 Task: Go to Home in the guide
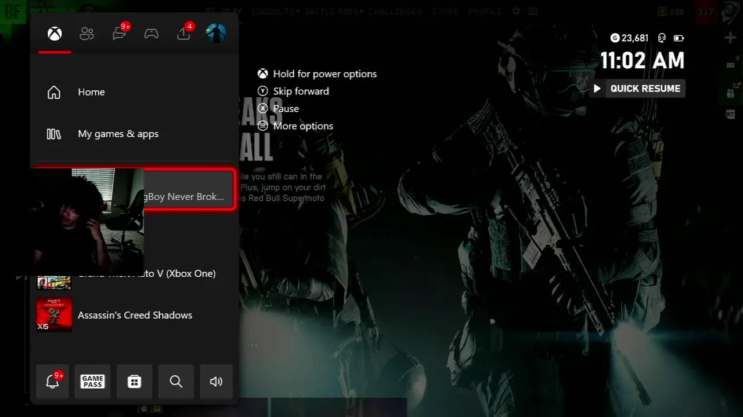pyautogui.click(x=134, y=92)
